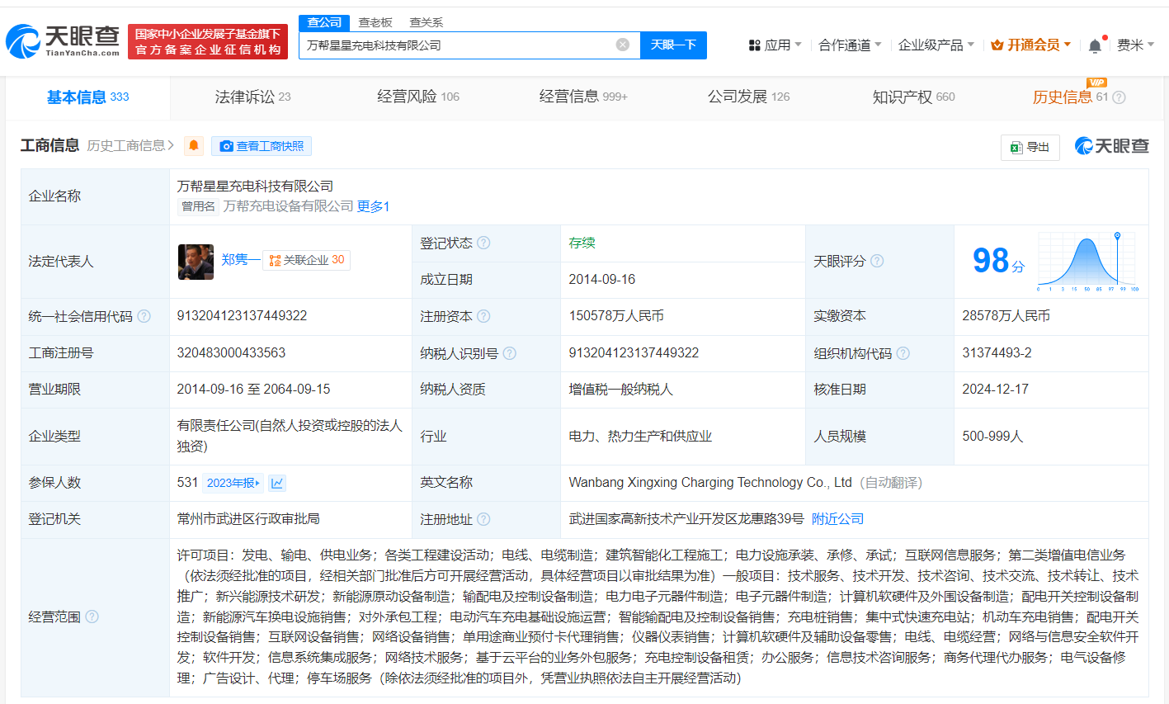Click the 导出 export button

point(1030,147)
